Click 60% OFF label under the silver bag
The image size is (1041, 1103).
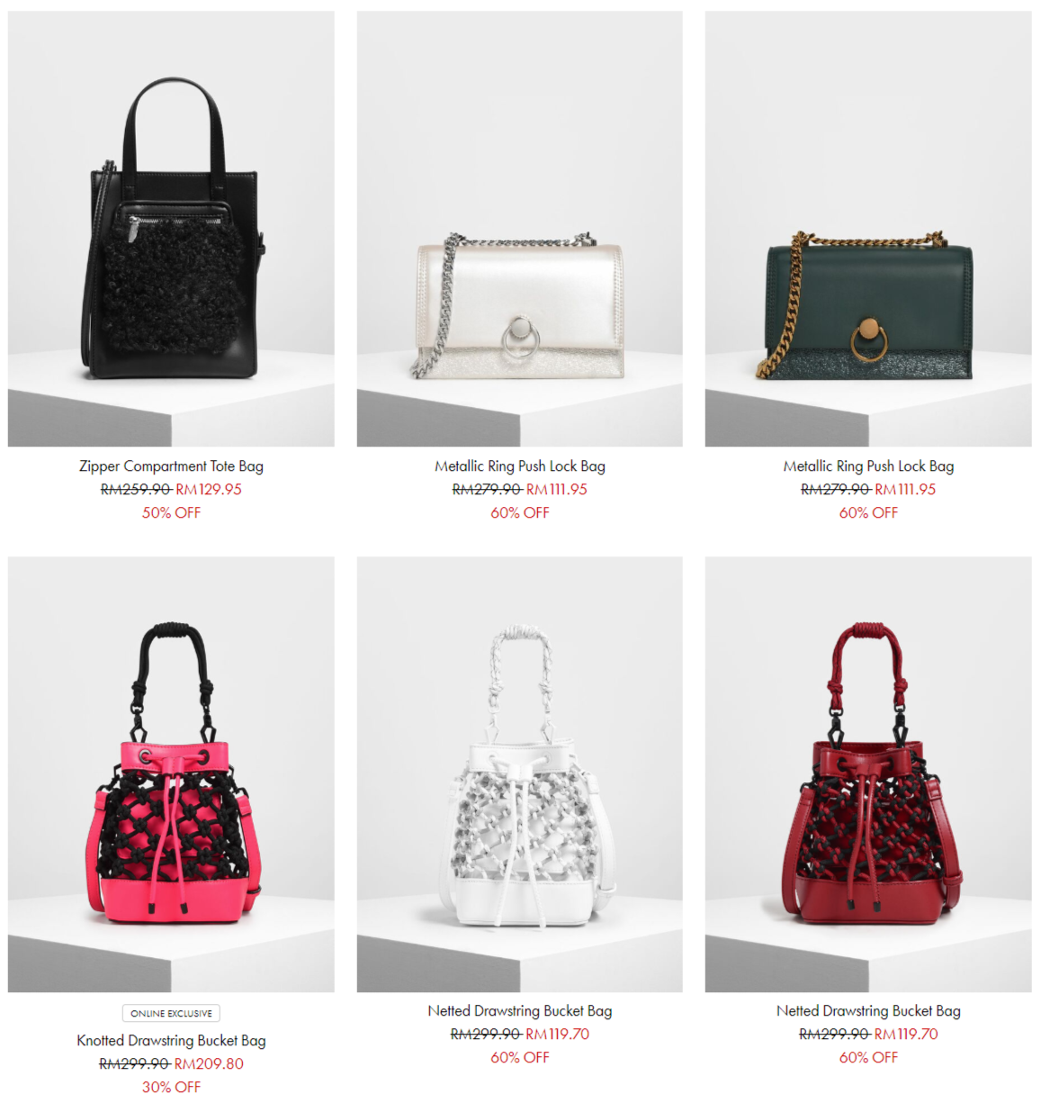519,513
